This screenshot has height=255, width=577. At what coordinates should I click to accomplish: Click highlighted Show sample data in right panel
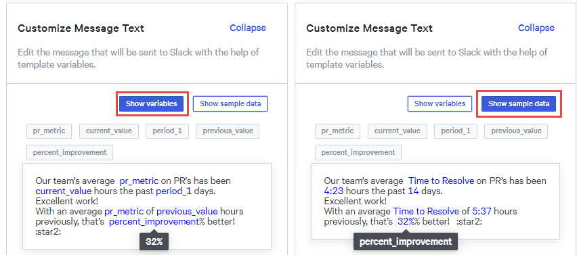click(519, 103)
